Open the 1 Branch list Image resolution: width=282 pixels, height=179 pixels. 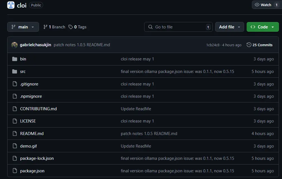pyautogui.click(x=54, y=27)
